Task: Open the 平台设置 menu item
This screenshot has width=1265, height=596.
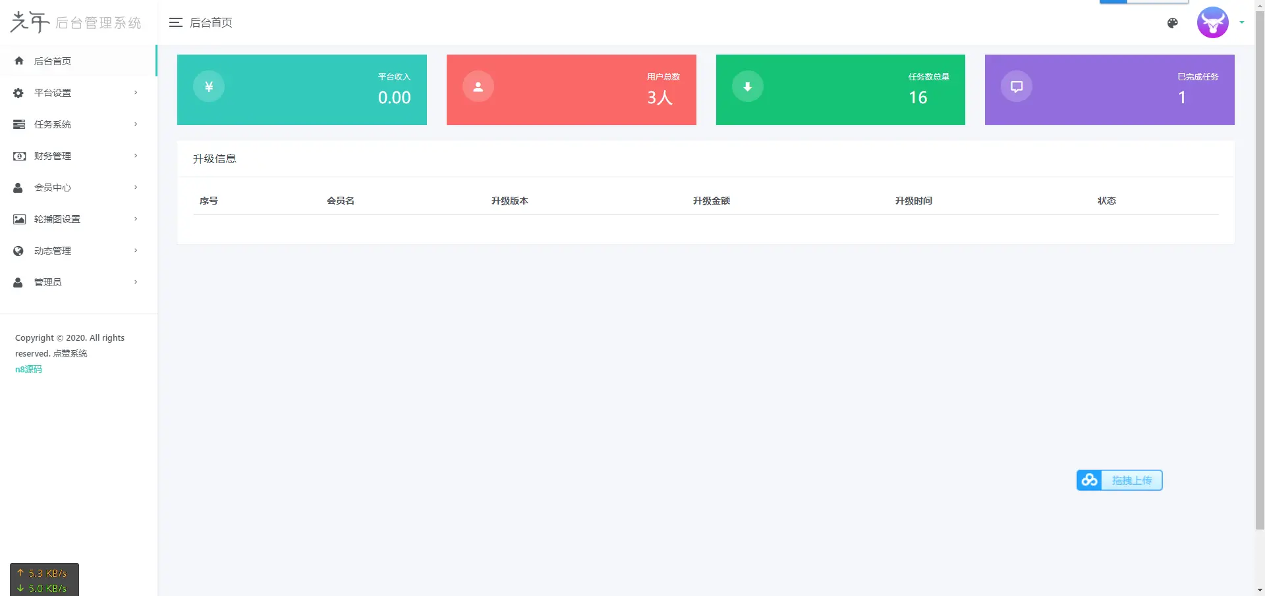Action: point(78,93)
